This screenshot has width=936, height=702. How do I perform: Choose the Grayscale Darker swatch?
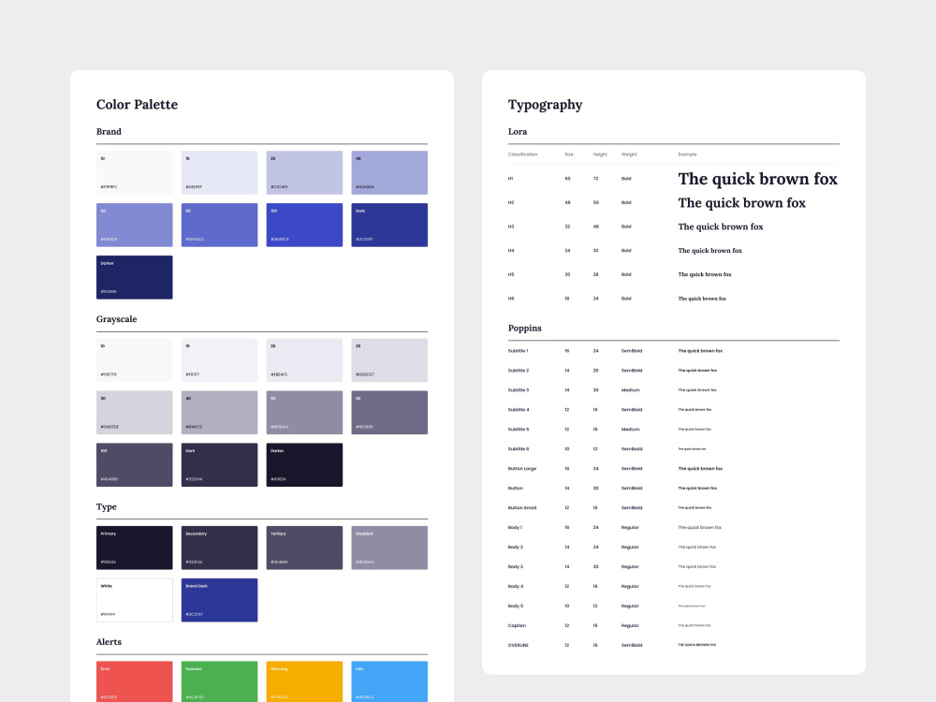(x=304, y=465)
